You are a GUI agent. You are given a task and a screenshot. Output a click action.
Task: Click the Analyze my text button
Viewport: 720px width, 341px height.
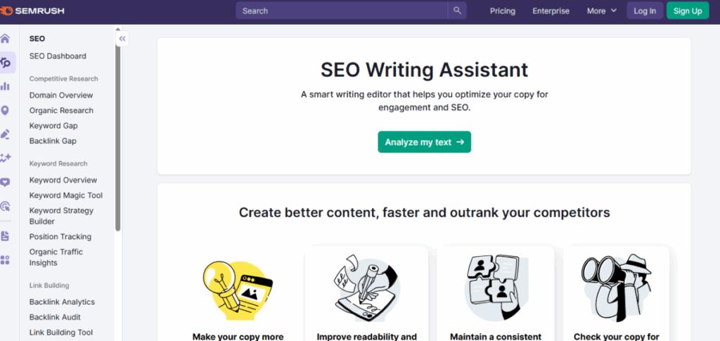[424, 142]
